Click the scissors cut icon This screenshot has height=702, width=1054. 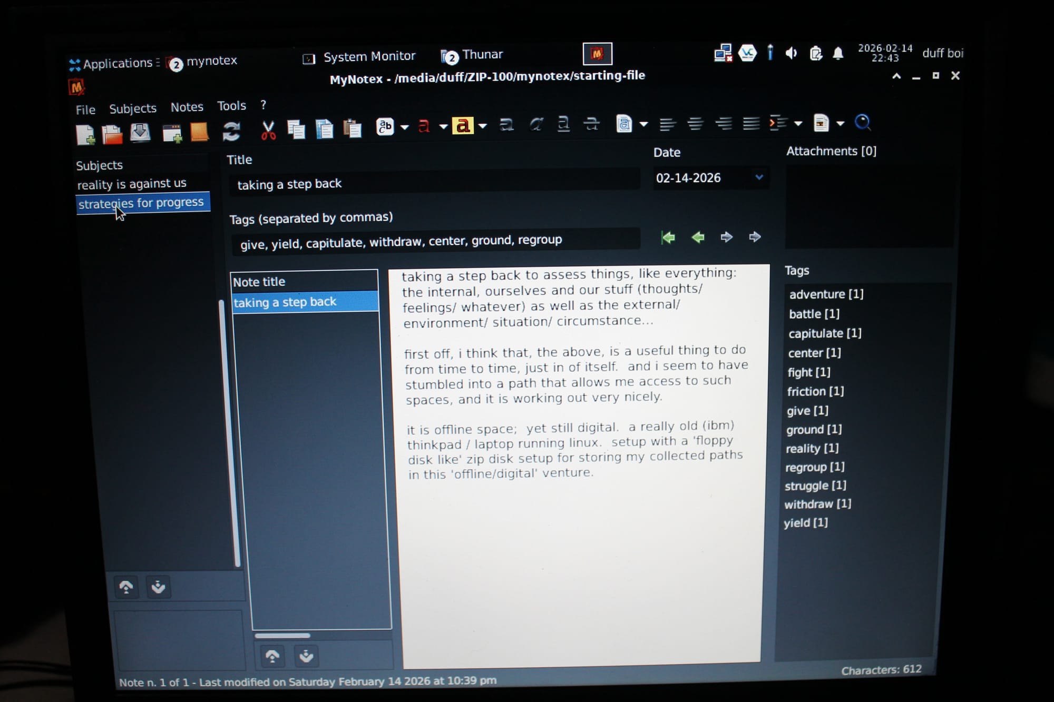(x=268, y=130)
